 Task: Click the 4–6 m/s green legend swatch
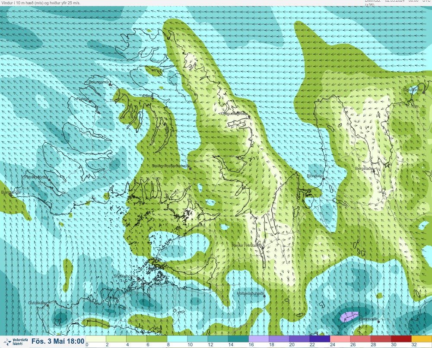coord(137,339)
